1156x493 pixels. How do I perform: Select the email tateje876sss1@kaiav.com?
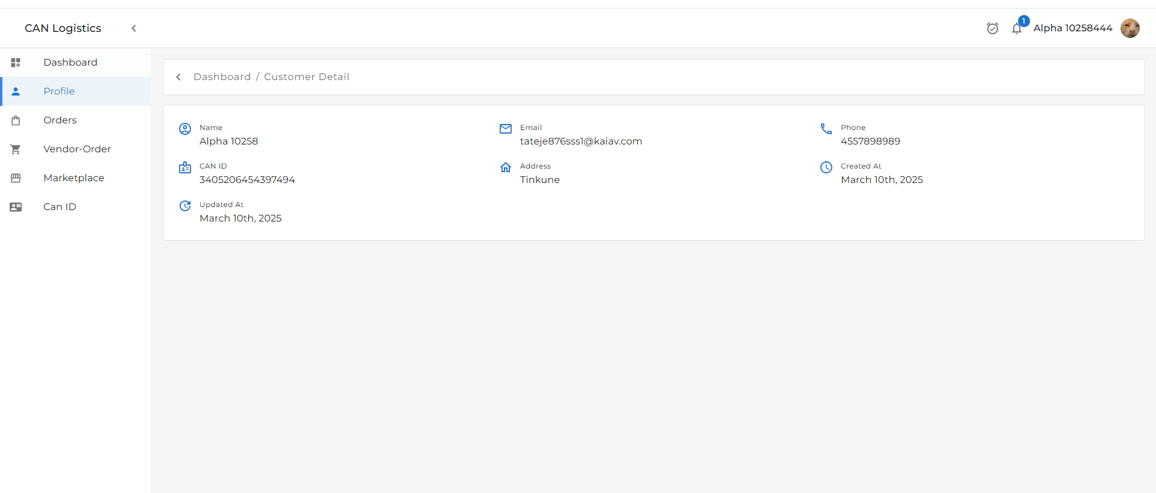click(581, 141)
